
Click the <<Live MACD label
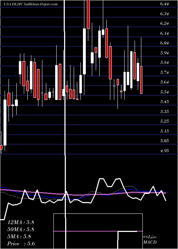[150, 239]
